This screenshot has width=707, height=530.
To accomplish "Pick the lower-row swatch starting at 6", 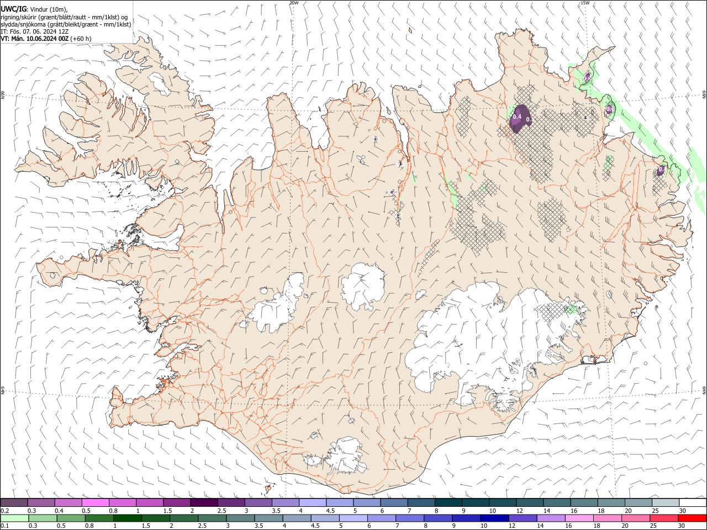I will click(x=382, y=518).
